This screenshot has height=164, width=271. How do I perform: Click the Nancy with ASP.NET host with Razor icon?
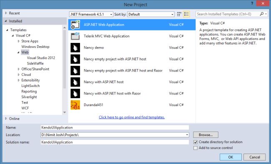(75, 93)
